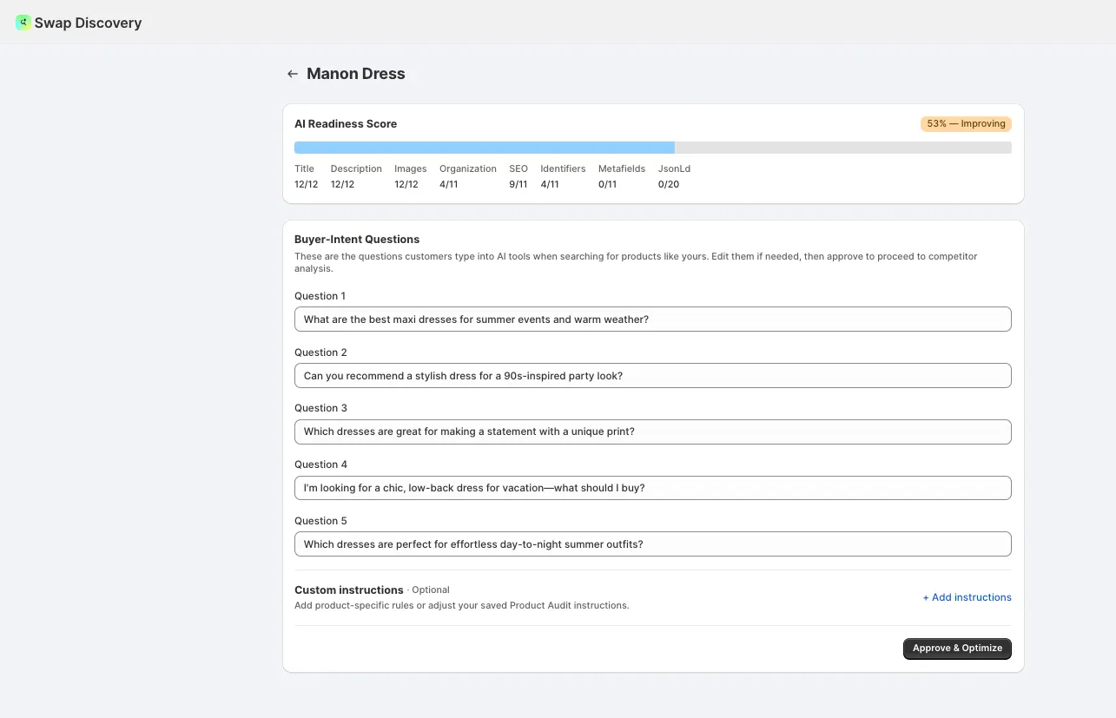Image resolution: width=1116 pixels, height=718 pixels.
Task: Select the Question 4 low-back dress field
Action: pyautogui.click(x=653, y=488)
